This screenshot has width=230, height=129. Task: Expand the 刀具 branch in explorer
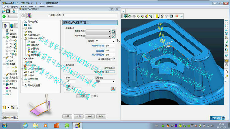coord(4,57)
